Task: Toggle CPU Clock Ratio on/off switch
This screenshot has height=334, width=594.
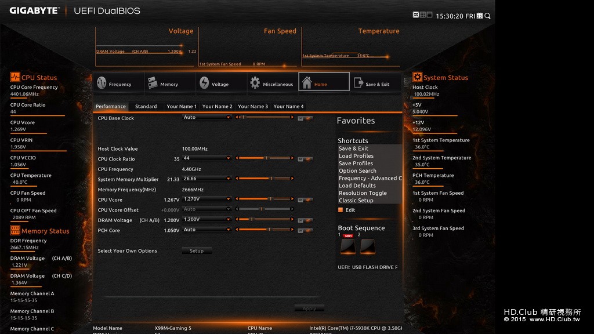Action: (x=305, y=159)
